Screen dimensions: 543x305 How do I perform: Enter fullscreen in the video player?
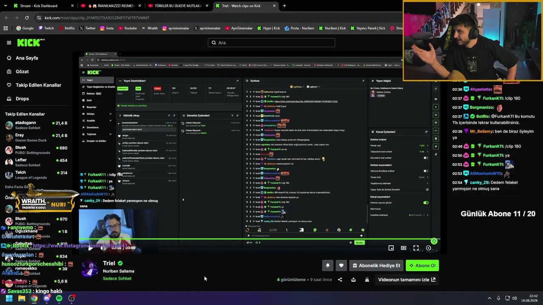coord(416,248)
